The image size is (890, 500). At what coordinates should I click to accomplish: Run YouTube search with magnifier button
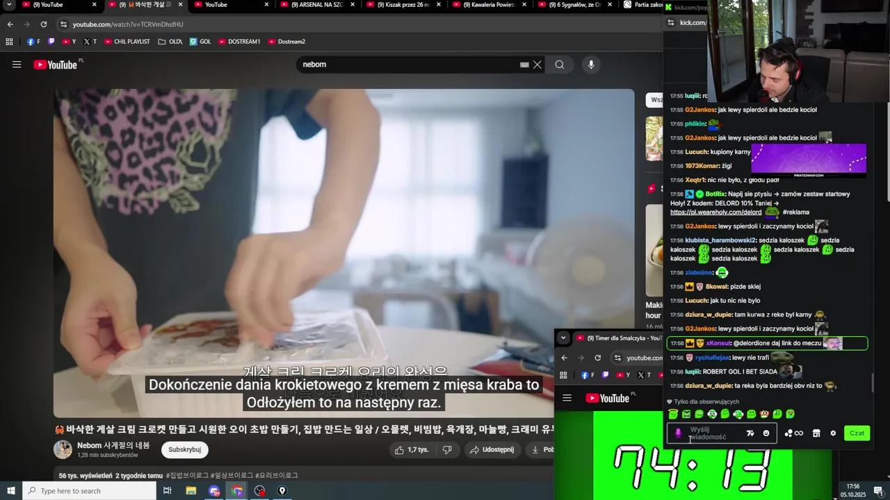560,65
